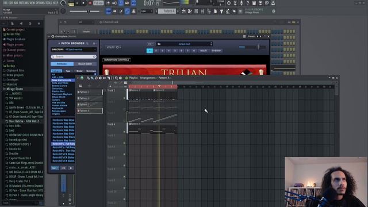
Task: Open the snap 'Line' dropdown
Action: pos(147,11)
